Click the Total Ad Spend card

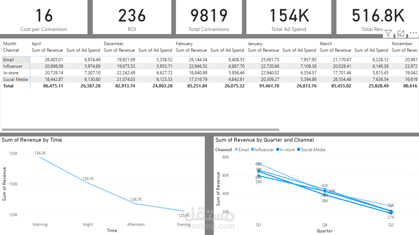click(288, 17)
